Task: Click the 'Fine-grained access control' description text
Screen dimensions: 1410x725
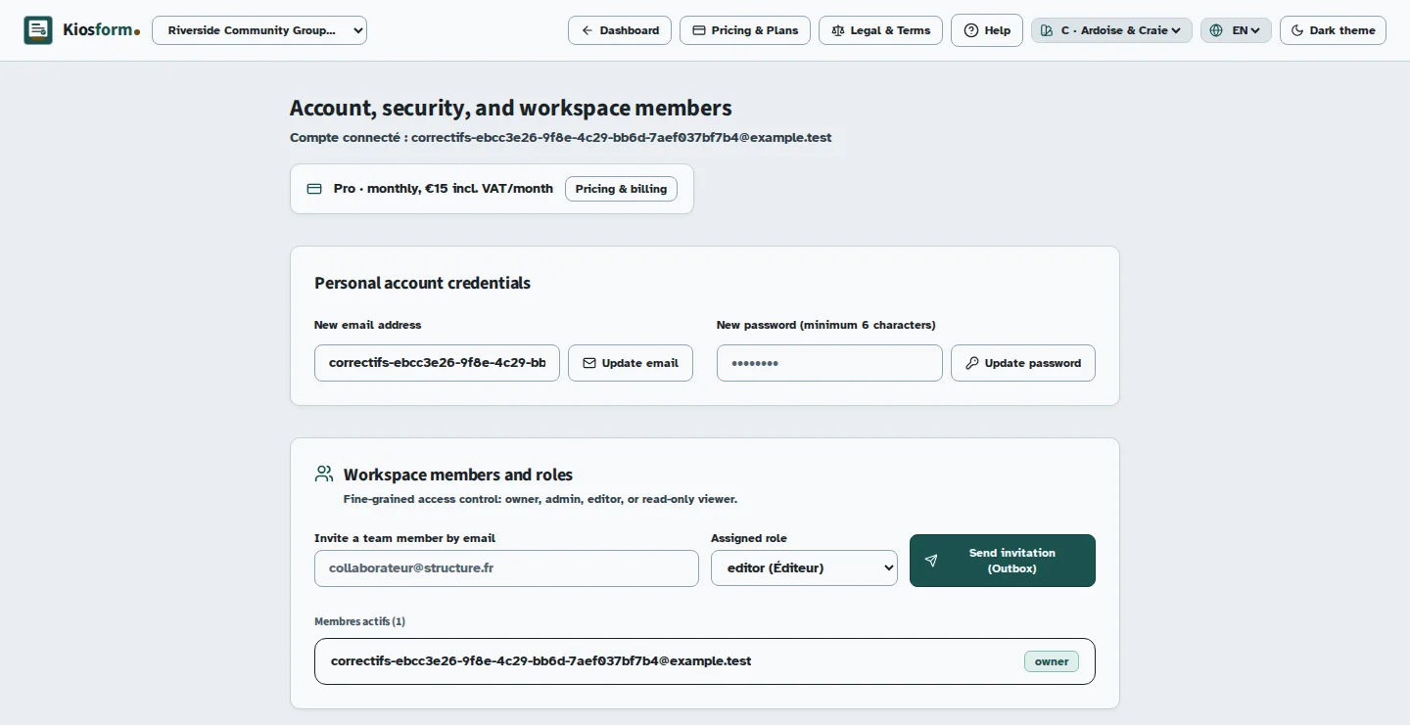Action: 540,499
